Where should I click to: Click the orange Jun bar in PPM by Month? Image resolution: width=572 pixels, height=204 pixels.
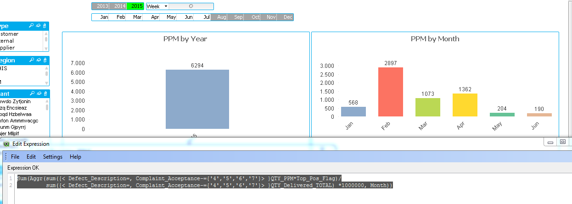click(x=539, y=115)
